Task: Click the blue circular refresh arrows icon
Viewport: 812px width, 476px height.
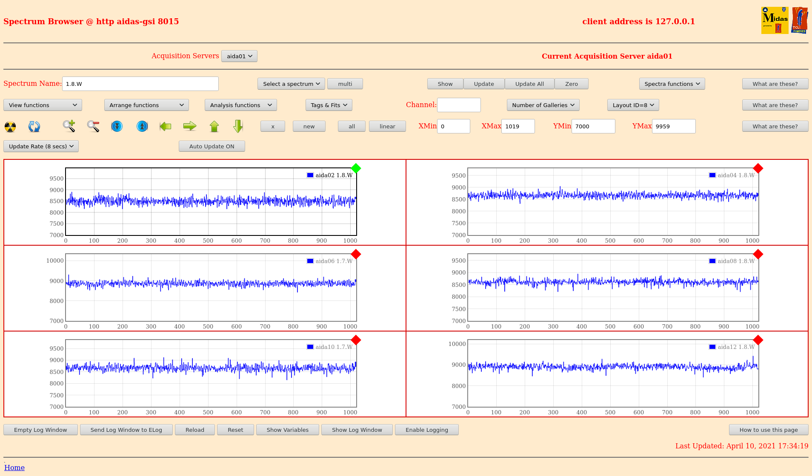Action: tap(34, 126)
